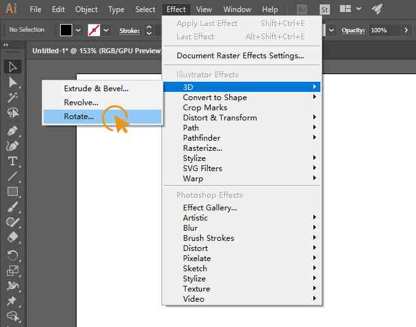
Task: Expand the Opacity options arrow
Action: (x=406, y=30)
